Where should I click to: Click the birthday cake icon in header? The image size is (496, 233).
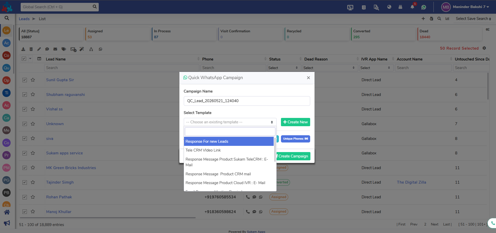click(x=400, y=7)
